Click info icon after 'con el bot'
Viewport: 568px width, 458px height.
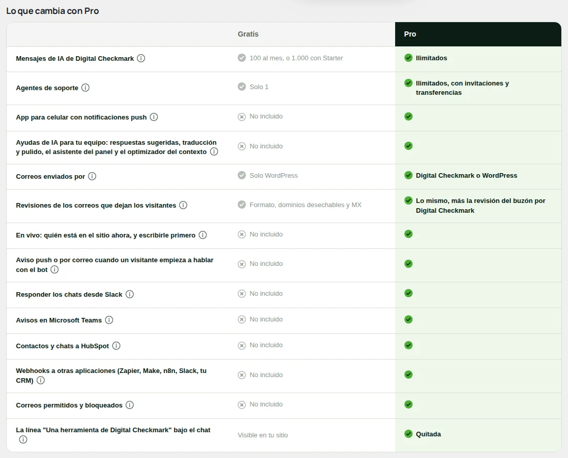[x=55, y=269]
